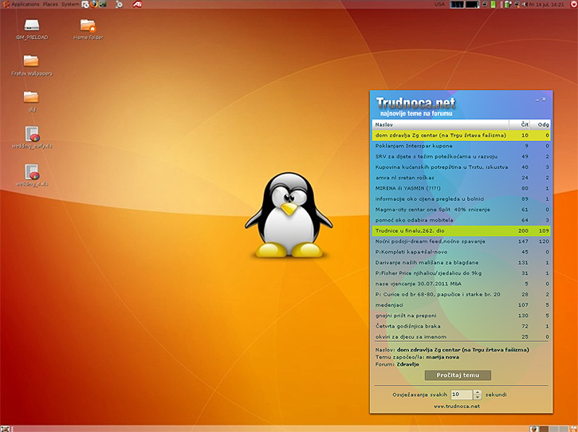Minimize the Trudnoca.net widget
This screenshot has height=432, width=578.
tap(537, 100)
